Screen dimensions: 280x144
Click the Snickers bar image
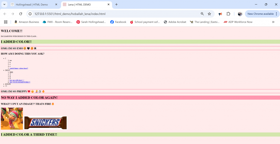[46, 123]
